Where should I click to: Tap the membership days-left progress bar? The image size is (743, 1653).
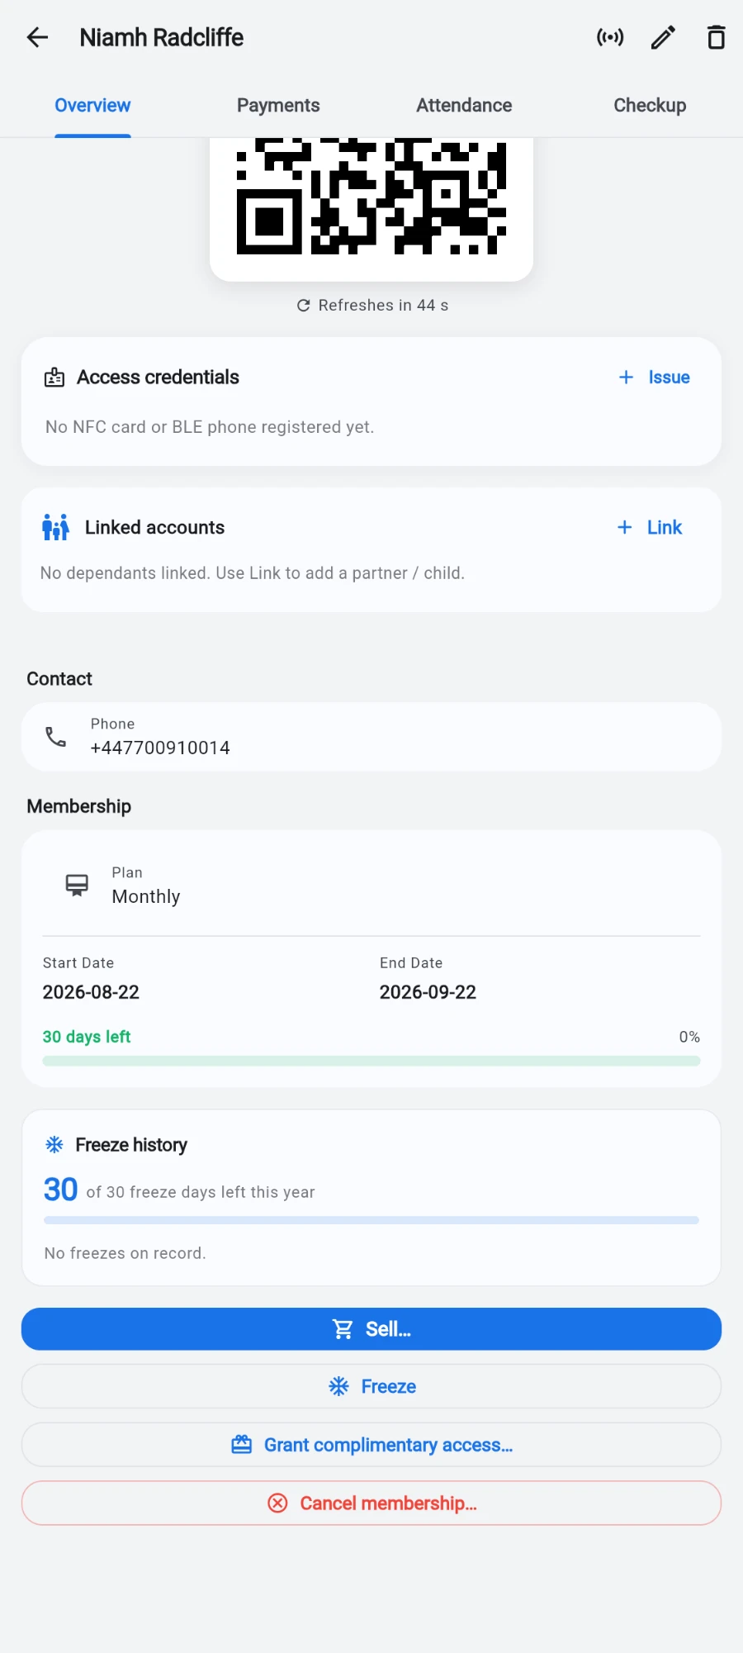click(371, 1061)
